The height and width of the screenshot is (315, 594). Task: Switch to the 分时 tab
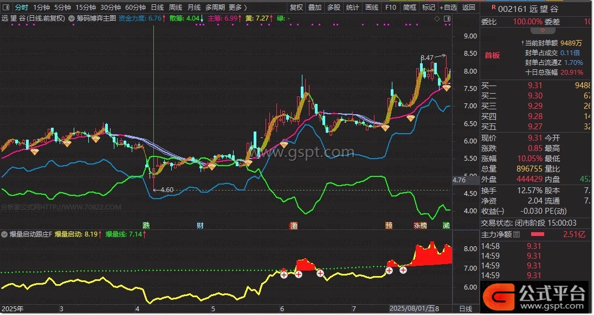tap(21, 8)
